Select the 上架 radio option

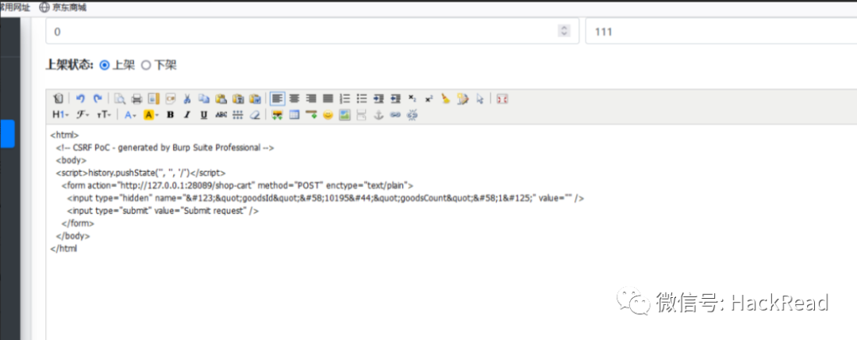click(104, 66)
